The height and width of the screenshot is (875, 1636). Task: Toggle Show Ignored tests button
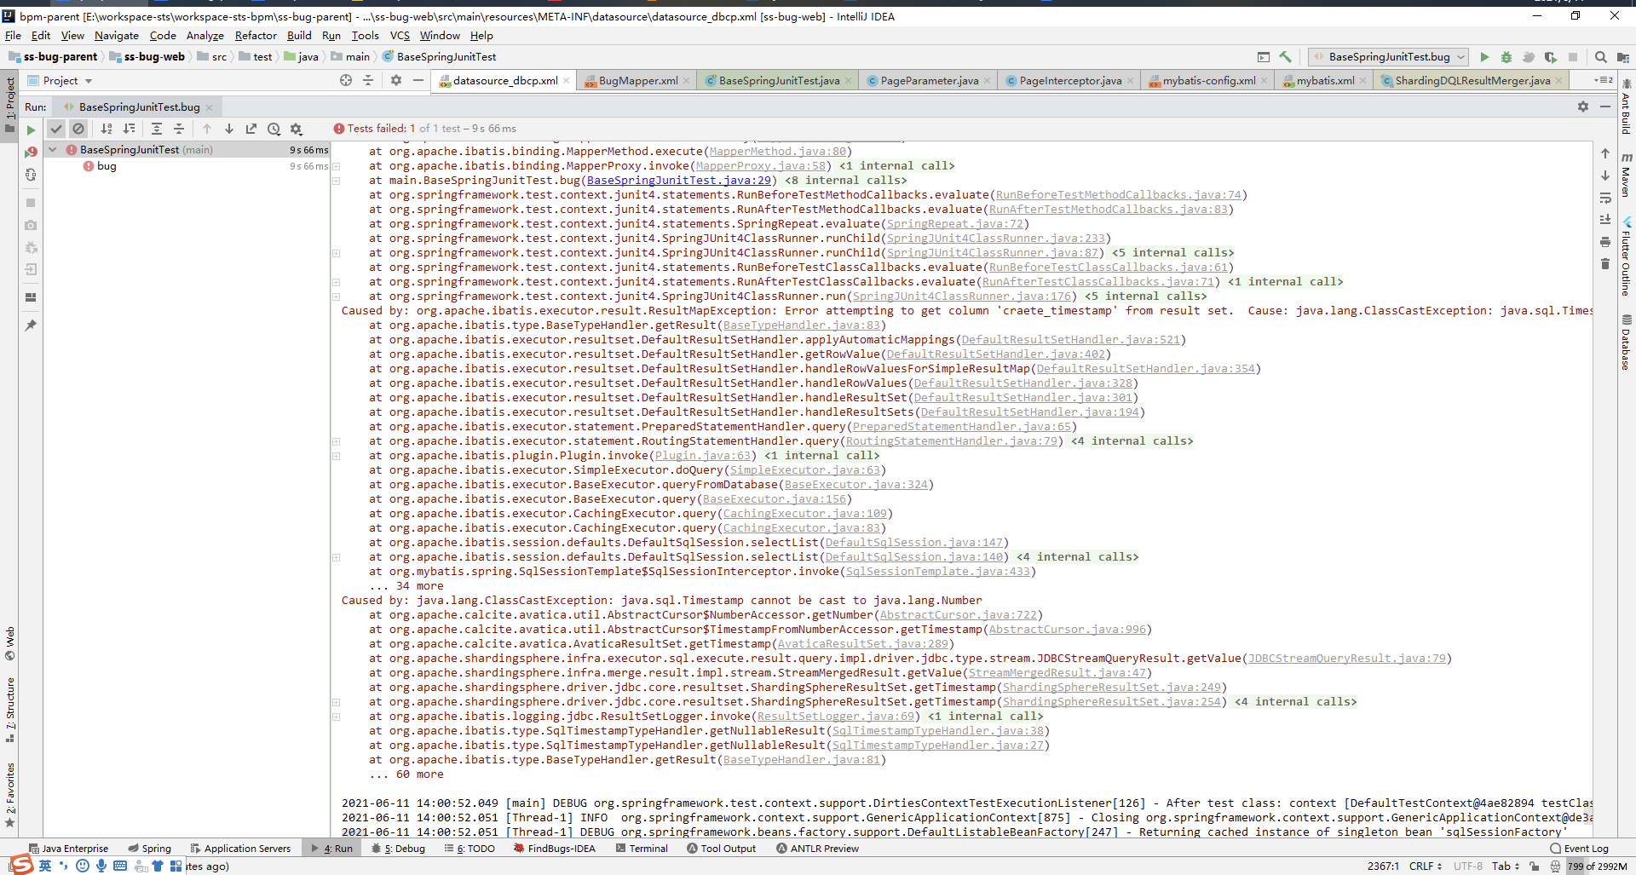(x=78, y=129)
